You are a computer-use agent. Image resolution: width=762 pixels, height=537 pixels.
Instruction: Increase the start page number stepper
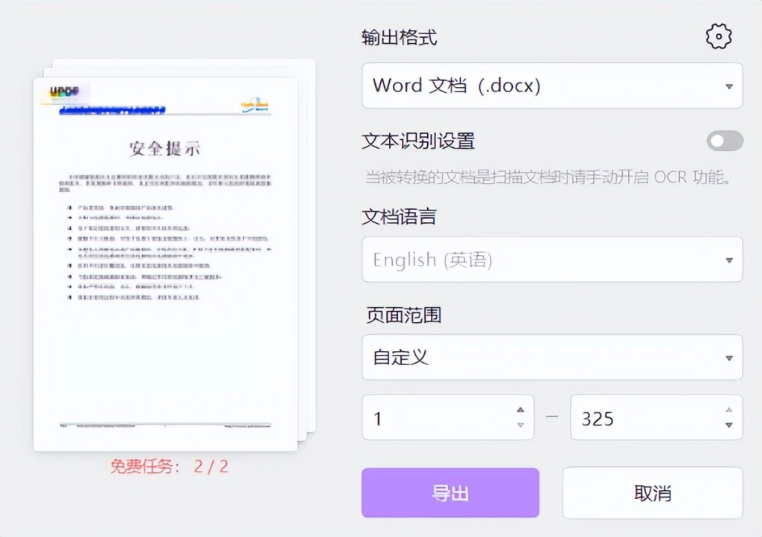click(x=520, y=410)
